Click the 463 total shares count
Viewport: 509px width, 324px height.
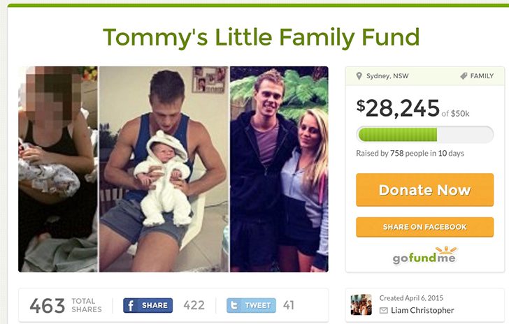point(48,306)
